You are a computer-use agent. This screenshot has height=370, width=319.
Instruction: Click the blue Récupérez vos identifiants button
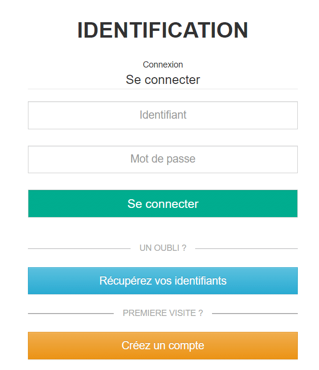point(163,281)
